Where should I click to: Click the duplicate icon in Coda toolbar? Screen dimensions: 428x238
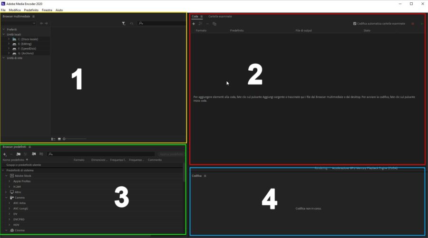(214, 24)
